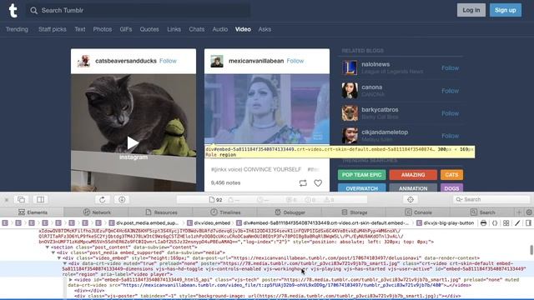Switch to the Audio category
This screenshot has width=534, height=300.
click(x=220, y=29)
